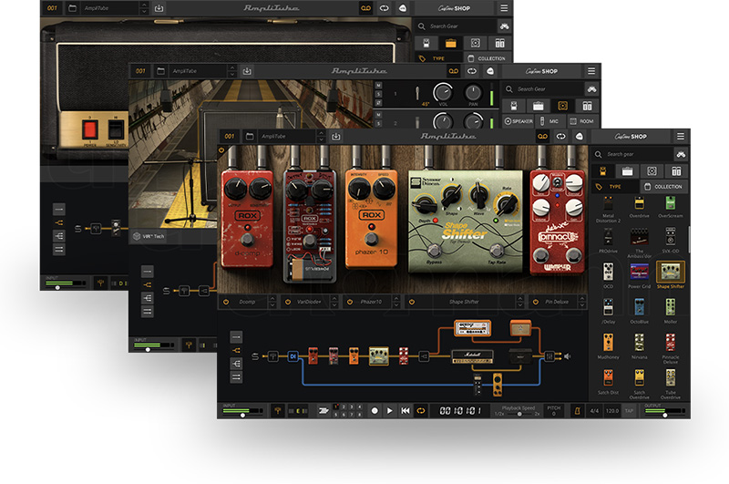Step Pin Deluxe slot model with arrows

[x=582, y=302]
